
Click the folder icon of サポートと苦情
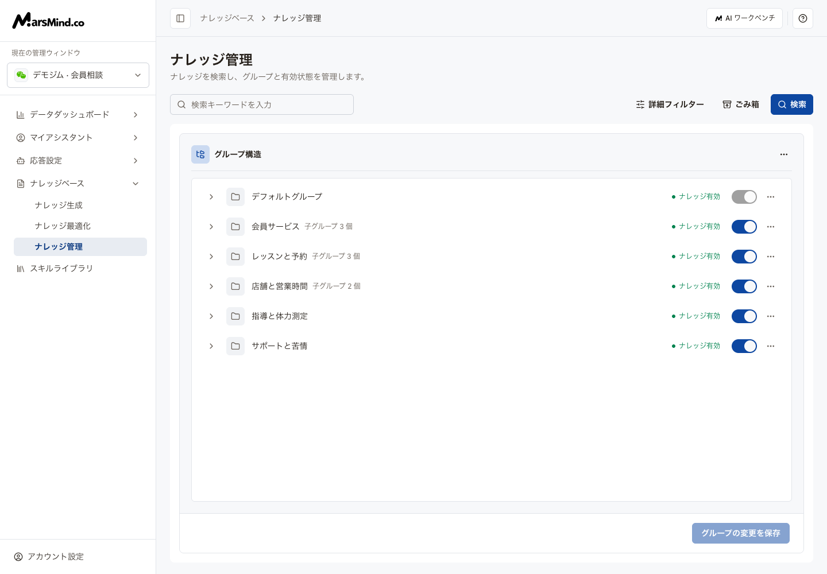point(235,346)
